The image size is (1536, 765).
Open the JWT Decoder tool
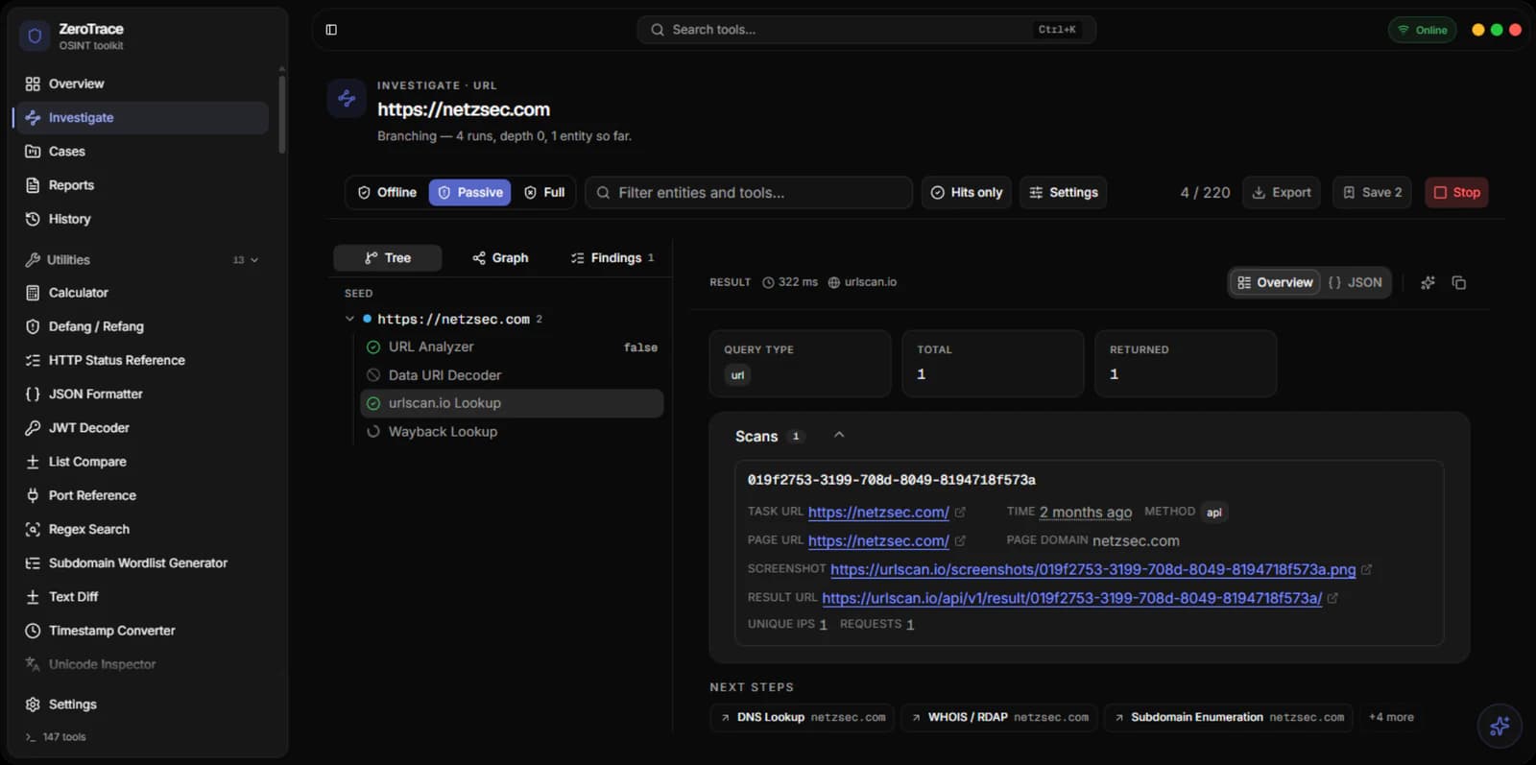142,428
